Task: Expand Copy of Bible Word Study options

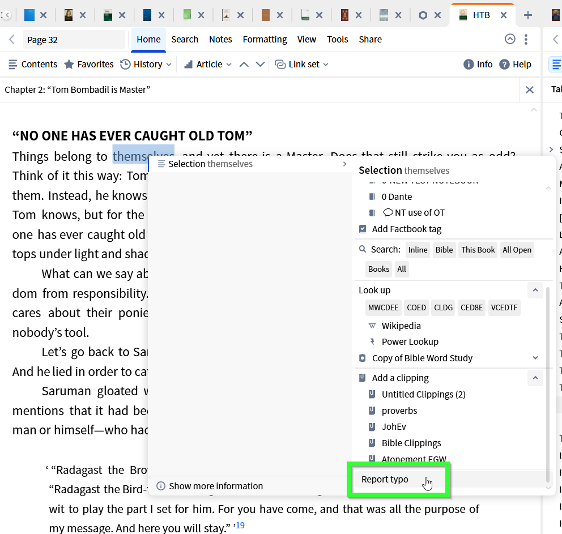Action: (x=535, y=358)
